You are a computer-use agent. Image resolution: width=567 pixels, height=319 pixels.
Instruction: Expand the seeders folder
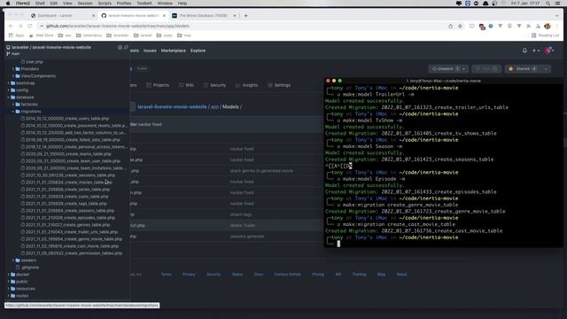(x=26, y=260)
